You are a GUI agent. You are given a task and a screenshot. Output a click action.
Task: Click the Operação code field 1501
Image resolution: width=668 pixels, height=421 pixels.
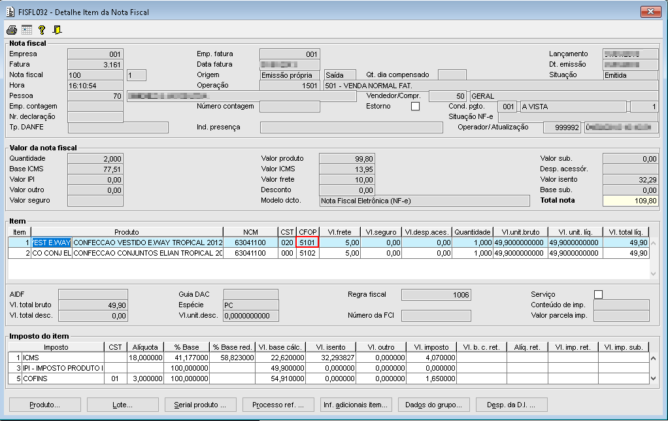[x=290, y=86]
